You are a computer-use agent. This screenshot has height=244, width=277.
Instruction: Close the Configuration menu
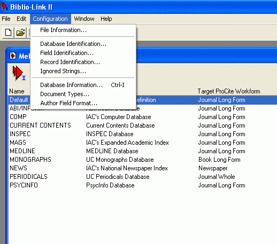click(50, 19)
